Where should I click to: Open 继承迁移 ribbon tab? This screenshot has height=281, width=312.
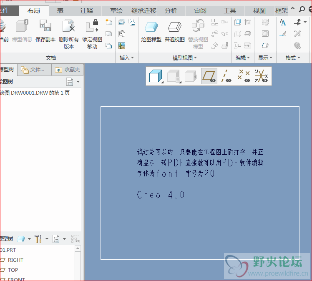pyautogui.click(x=144, y=11)
